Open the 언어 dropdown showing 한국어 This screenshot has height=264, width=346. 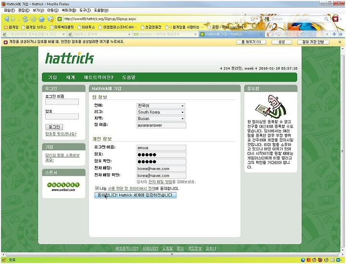tap(161, 106)
